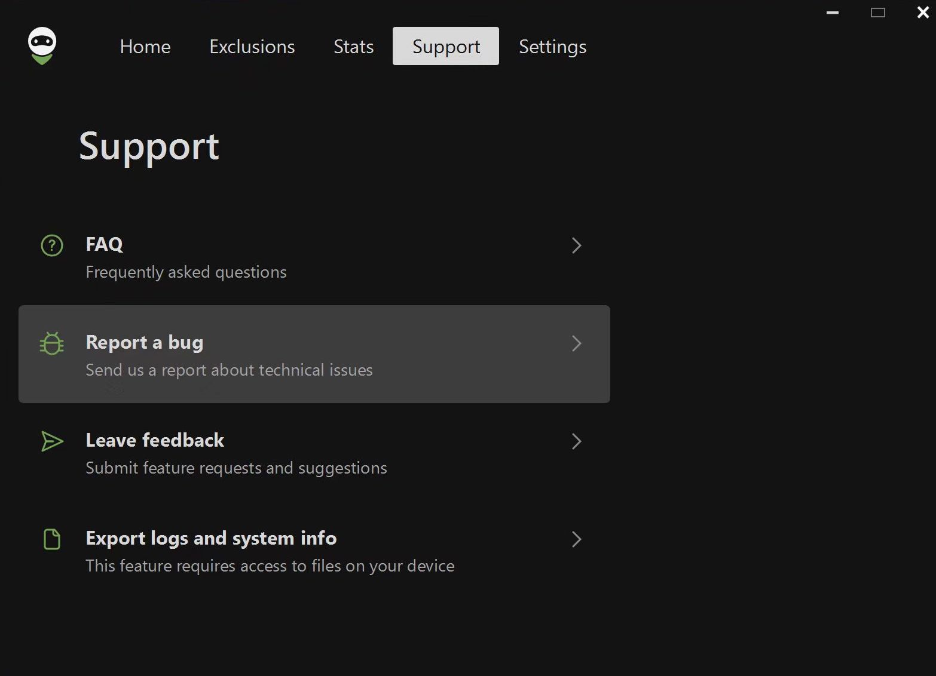Click the green bug icon
The width and height of the screenshot is (936, 676).
click(x=52, y=343)
